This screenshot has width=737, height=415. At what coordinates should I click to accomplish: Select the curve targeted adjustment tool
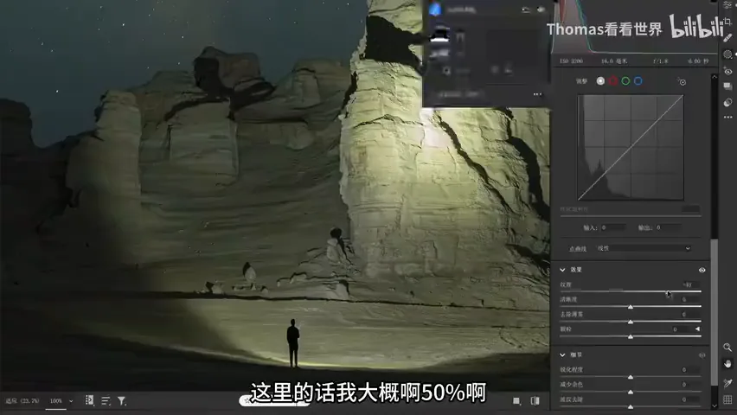(x=682, y=82)
